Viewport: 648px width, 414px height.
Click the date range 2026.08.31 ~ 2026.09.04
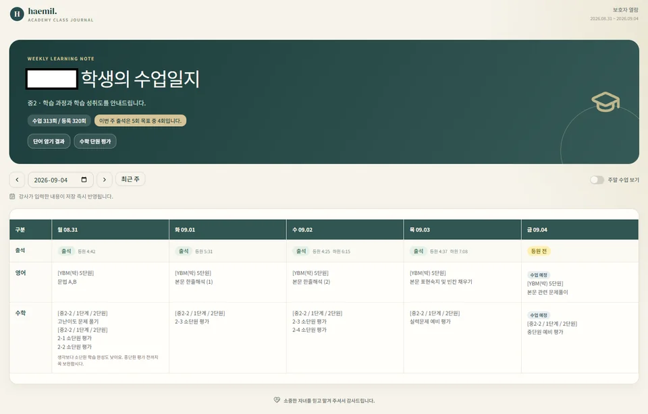coord(614,19)
